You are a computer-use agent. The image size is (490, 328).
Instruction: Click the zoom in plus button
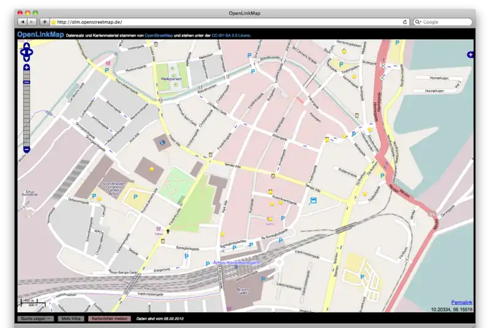(x=26, y=67)
